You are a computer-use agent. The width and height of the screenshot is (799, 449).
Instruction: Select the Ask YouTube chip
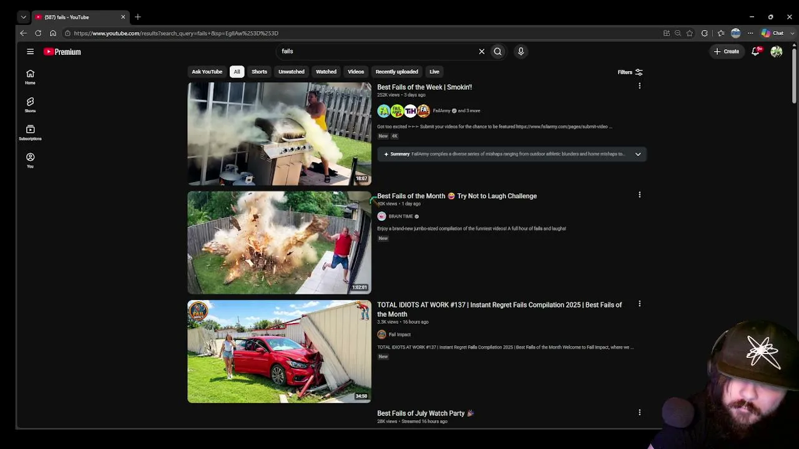(207, 72)
